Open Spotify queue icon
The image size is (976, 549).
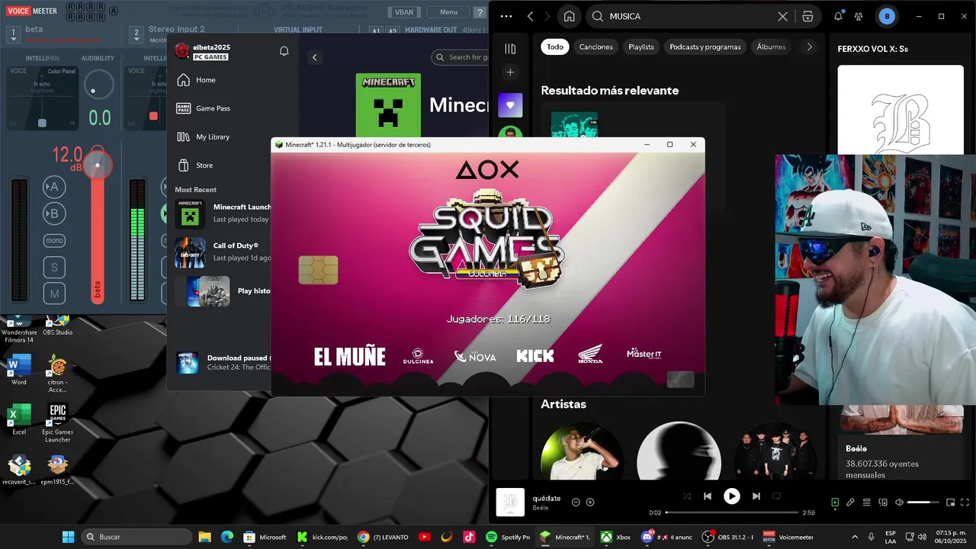click(x=866, y=502)
